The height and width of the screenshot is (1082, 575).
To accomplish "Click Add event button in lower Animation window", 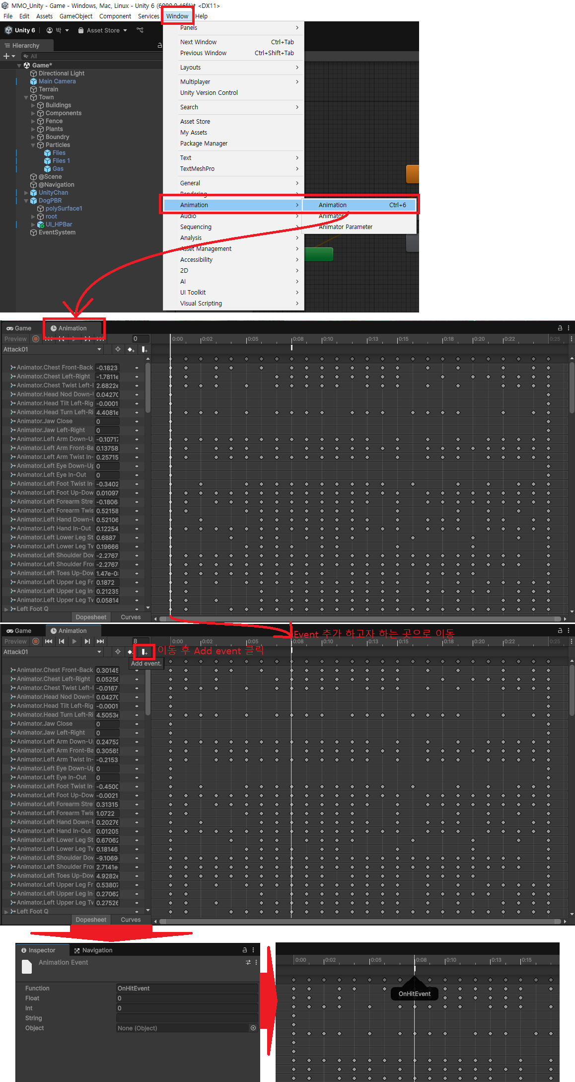I will 144,652.
